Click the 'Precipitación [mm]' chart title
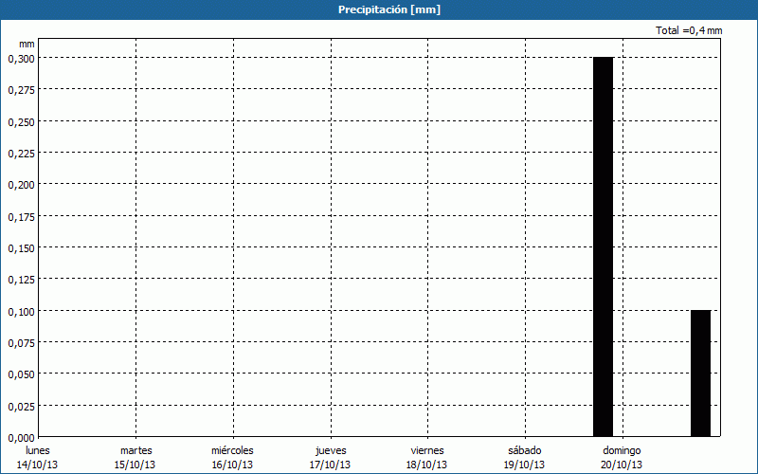Screen dimensions: 758x474 coord(389,9)
